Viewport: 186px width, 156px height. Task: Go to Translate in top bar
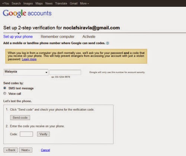tap(61, 3)
